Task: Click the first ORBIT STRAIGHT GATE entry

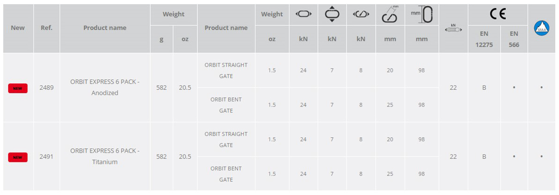Action: [x=226, y=70]
